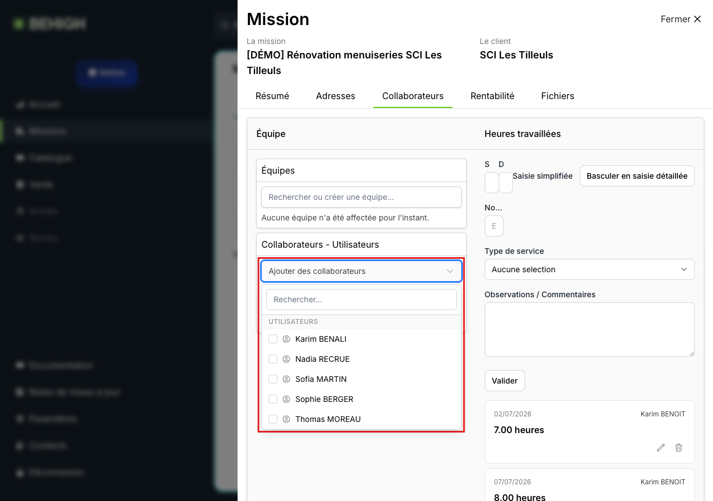Viewport: 713px width, 501px height.
Task: Focus the Rechercher... field in collaborator dropdown
Action: [362, 299]
